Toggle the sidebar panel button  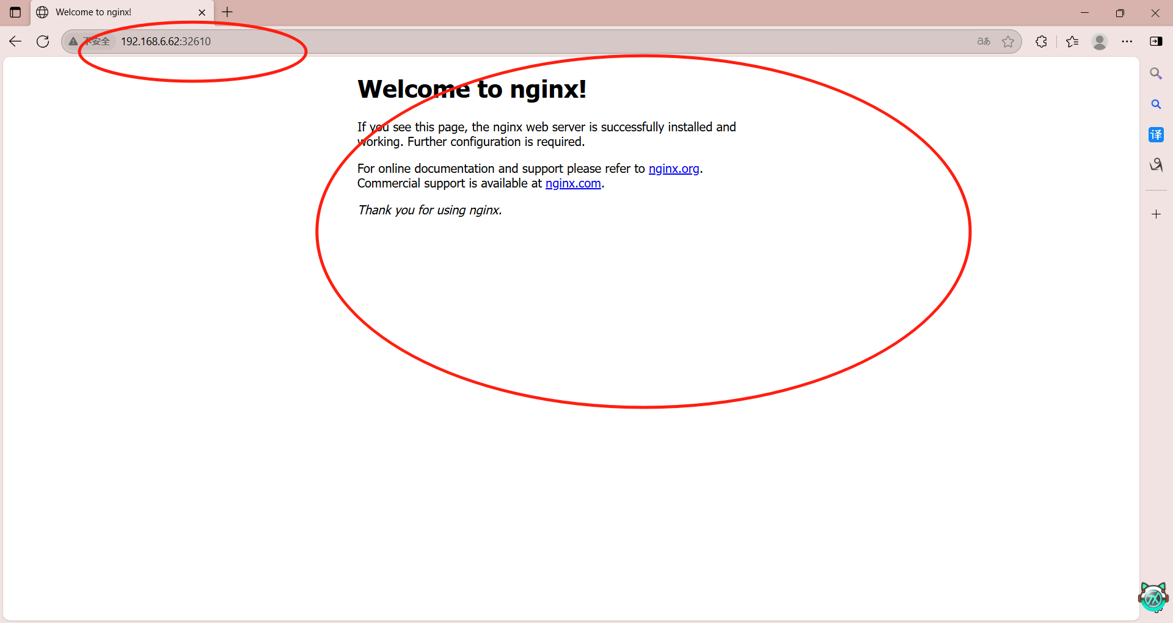(1156, 42)
